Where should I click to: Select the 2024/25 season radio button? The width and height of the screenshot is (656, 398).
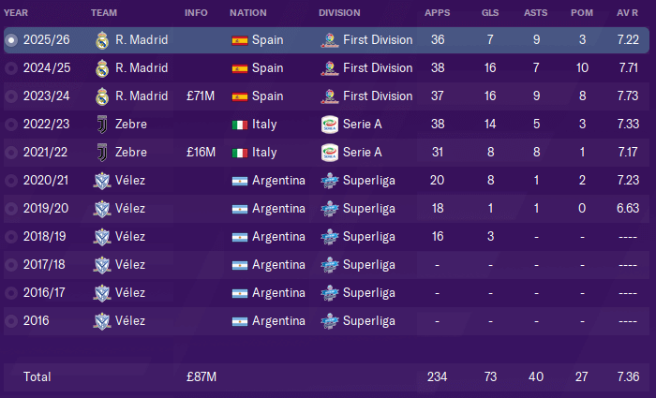coord(11,68)
